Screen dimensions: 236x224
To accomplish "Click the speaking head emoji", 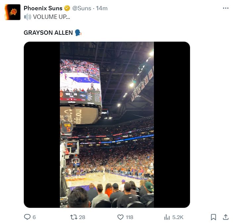I will pos(78,33).
